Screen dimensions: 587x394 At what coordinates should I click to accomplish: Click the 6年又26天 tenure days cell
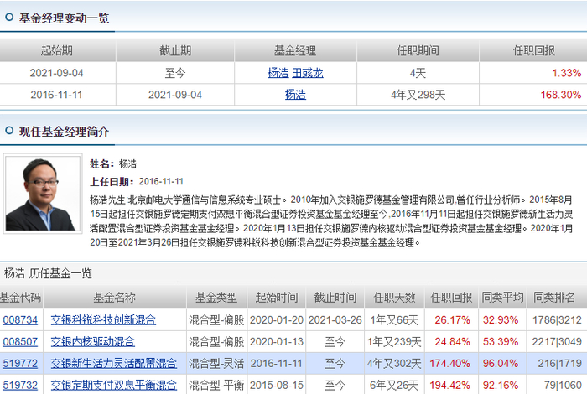point(394,385)
